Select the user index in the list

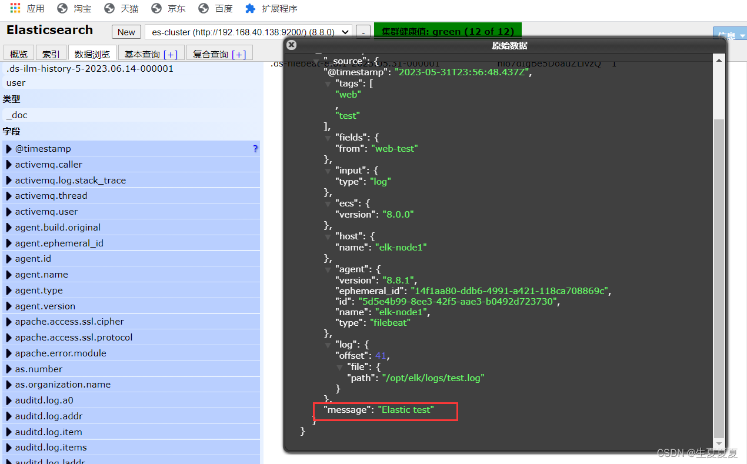click(131, 83)
